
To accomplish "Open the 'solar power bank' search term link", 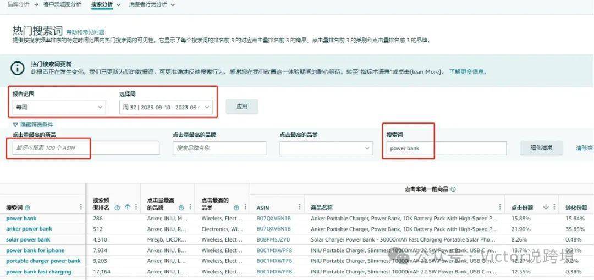I will pos(28,239).
